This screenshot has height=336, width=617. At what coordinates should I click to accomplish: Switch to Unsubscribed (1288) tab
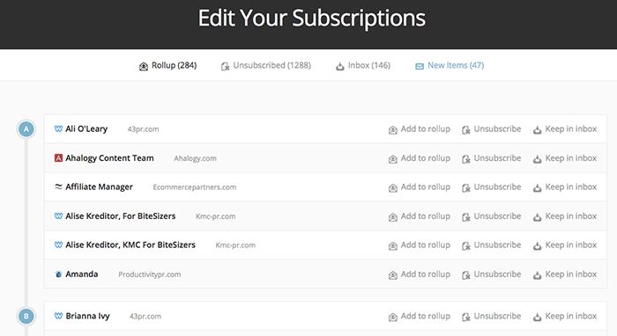tap(266, 66)
